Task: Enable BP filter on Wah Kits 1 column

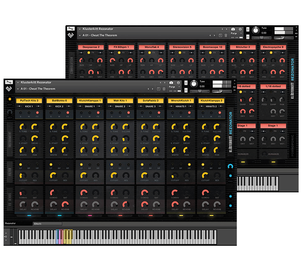Action: click(120, 165)
